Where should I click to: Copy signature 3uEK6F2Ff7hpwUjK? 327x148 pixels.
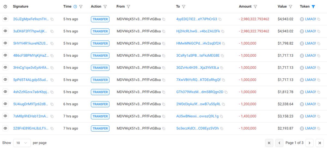[x=52, y=31]
